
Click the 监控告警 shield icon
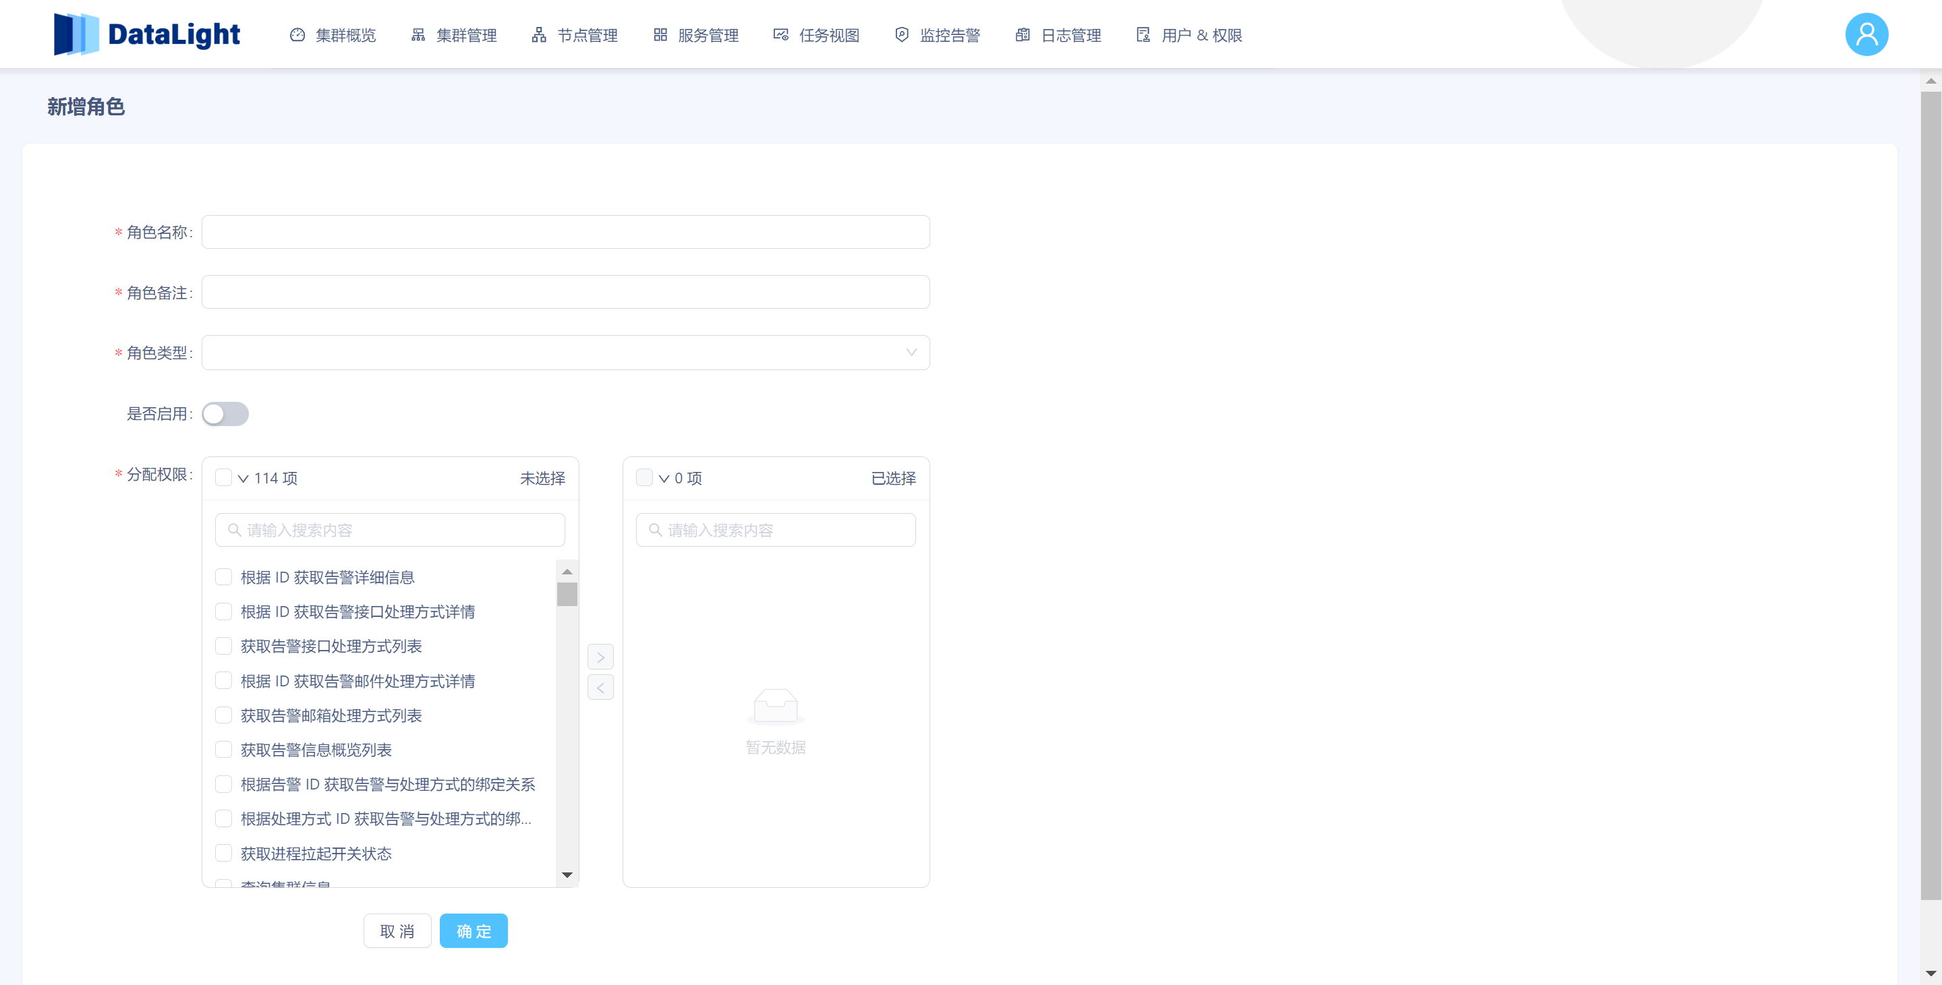[902, 34]
